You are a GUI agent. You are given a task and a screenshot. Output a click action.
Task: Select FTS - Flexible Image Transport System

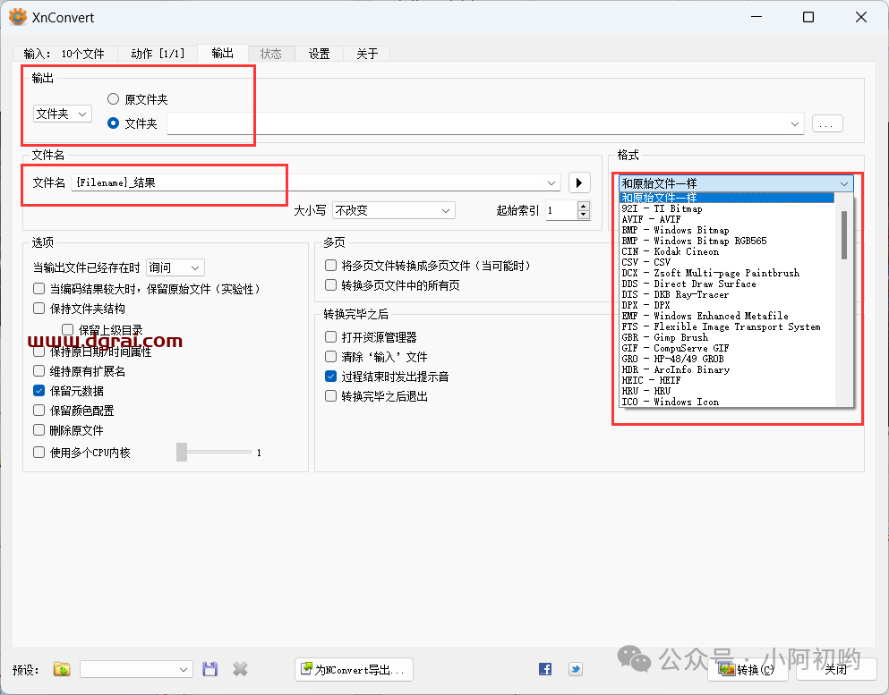(x=727, y=326)
